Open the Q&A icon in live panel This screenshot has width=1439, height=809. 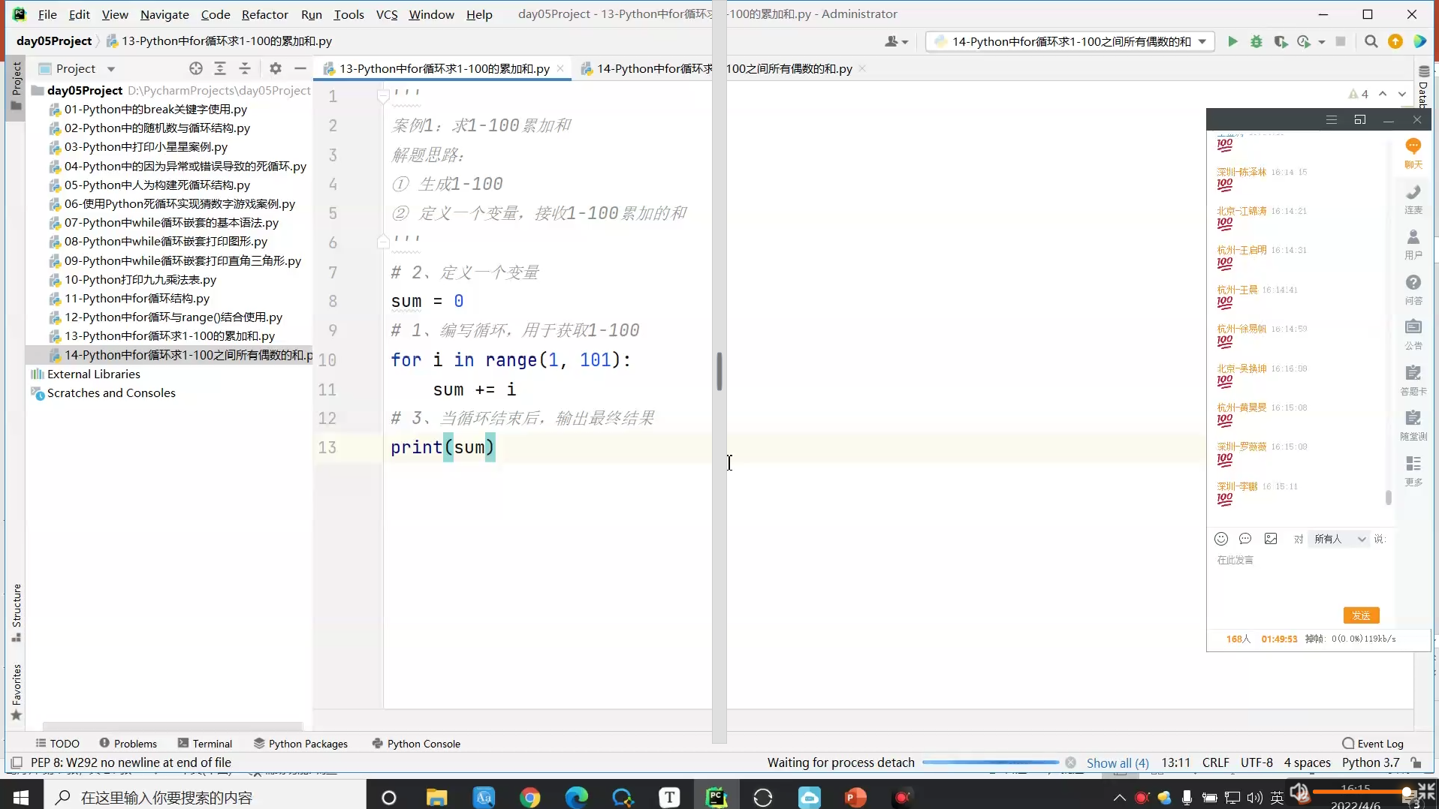1413,289
